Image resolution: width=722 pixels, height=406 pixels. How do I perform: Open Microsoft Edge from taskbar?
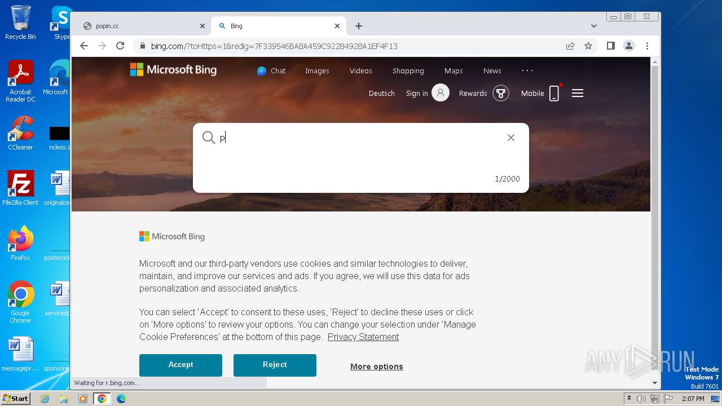[121, 399]
